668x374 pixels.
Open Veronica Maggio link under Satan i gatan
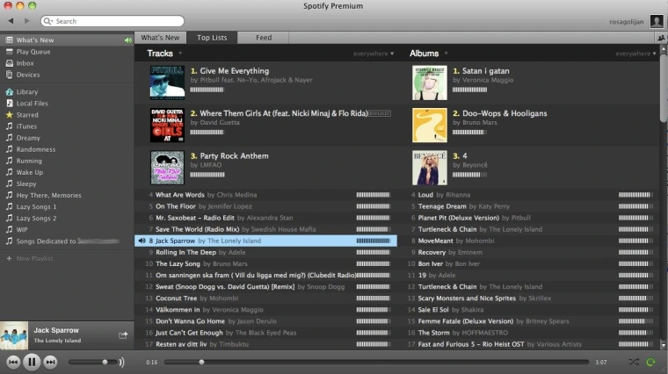[x=488, y=80]
